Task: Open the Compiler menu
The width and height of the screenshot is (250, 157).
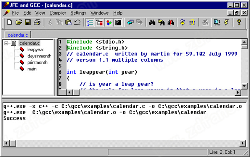Action: pyautogui.click(x=58, y=13)
